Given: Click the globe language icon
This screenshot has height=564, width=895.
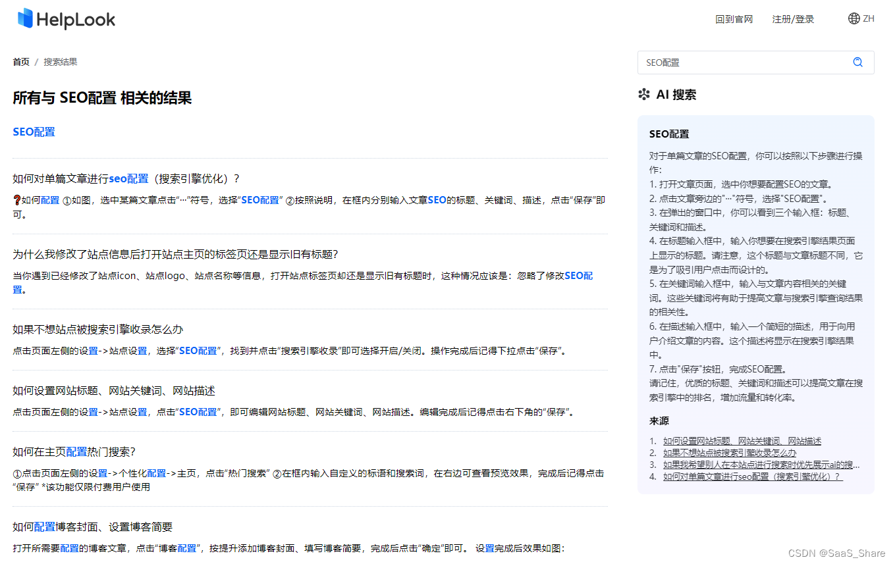Looking at the screenshot, I should coord(854,18).
